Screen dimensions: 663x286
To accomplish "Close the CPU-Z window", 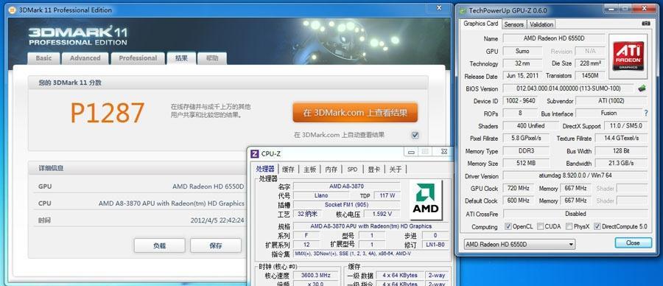I will click(x=443, y=151).
